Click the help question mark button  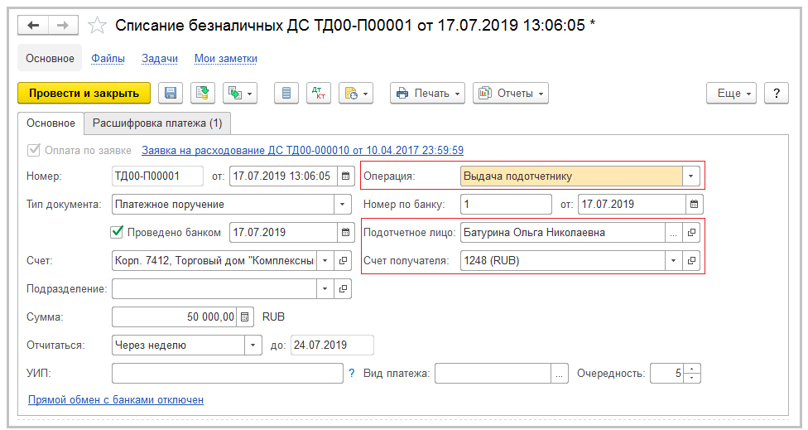[776, 93]
